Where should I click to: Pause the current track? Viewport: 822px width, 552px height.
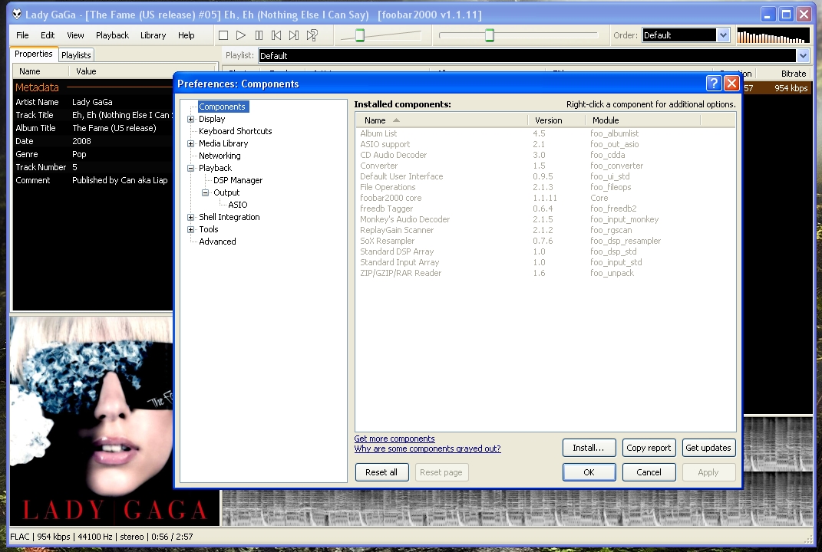click(259, 35)
